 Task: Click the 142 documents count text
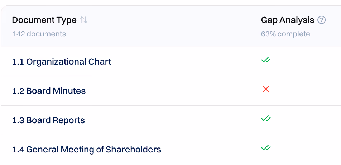(x=39, y=34)
